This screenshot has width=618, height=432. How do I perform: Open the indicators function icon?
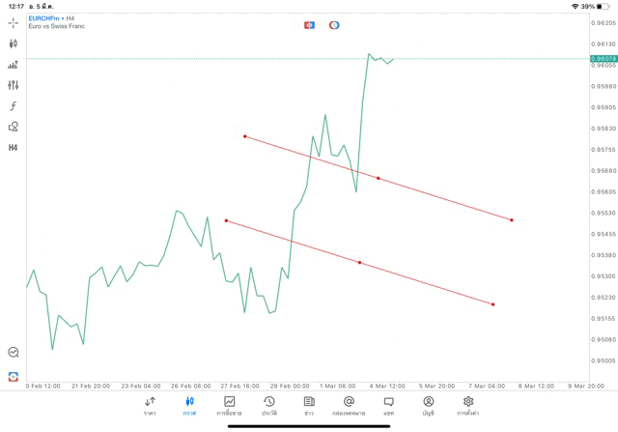pos(14,105)
